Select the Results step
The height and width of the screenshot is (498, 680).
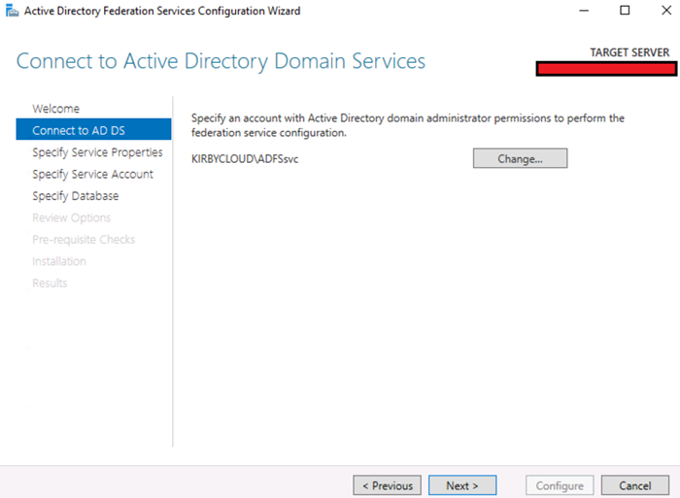50,283
